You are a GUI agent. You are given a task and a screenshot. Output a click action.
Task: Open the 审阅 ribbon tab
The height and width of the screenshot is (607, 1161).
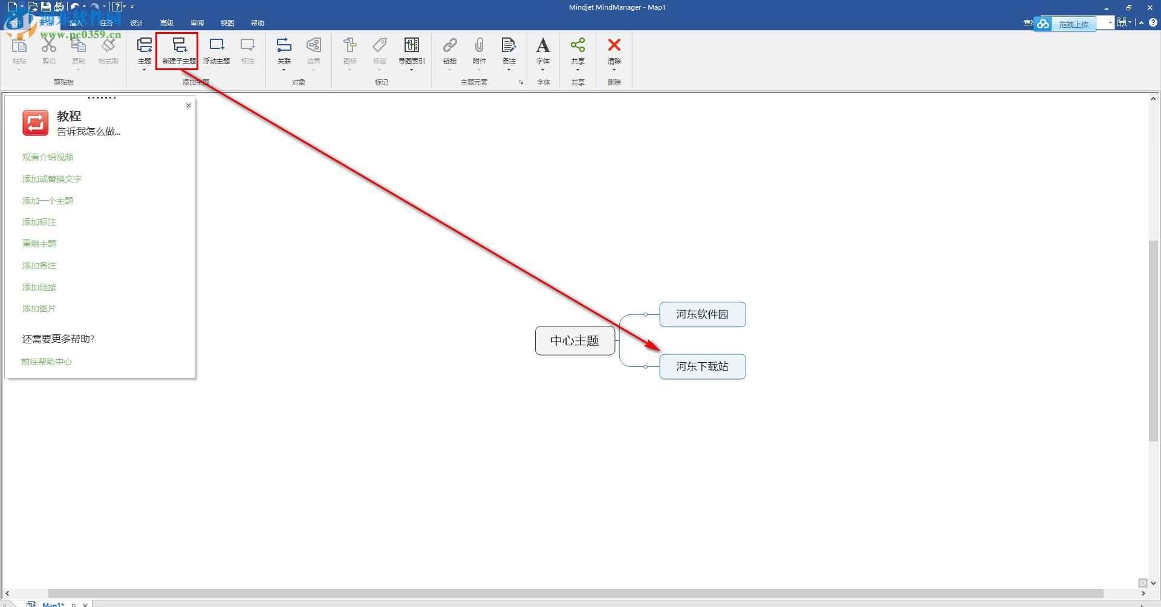click(x=197, y=23)
